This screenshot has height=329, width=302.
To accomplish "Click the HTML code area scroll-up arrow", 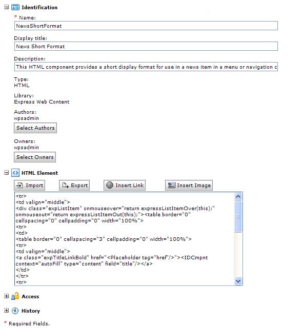I will (238, 197).
